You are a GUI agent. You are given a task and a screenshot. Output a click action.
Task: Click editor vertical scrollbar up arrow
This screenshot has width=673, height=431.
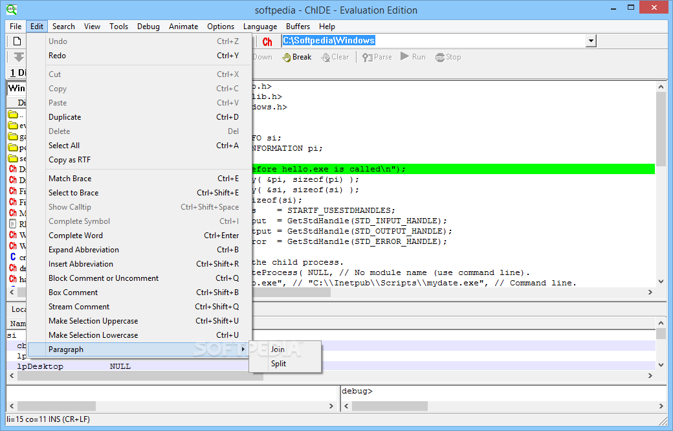click(x=661, y=87)
